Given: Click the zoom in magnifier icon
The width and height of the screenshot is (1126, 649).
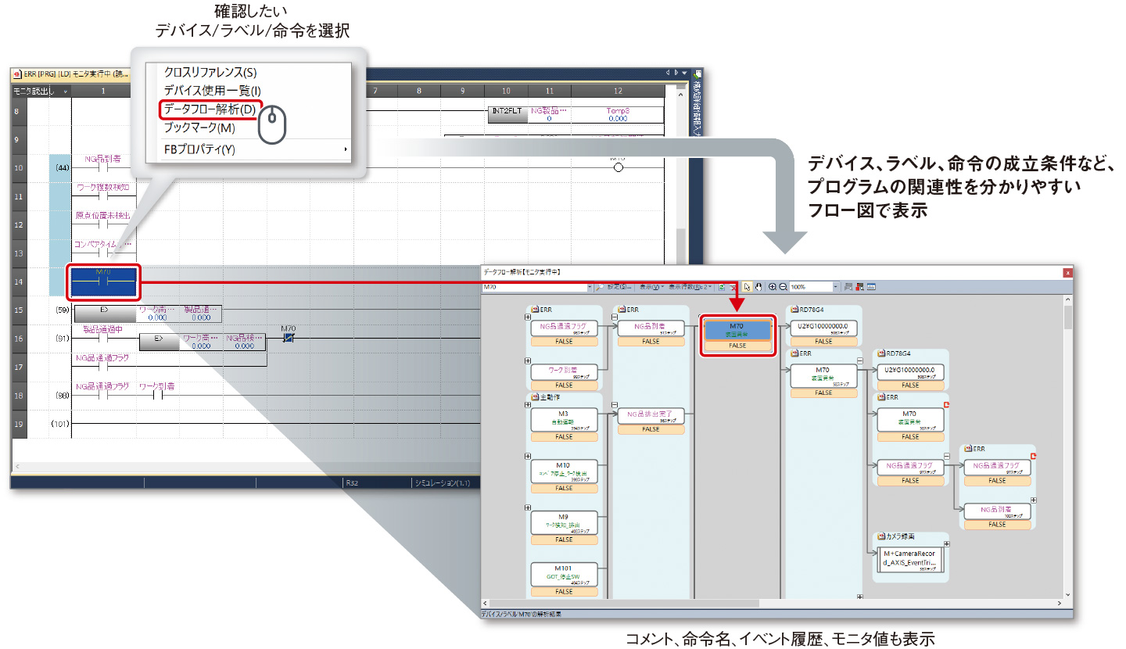Looking at the screenshot, I should [773, 287].
